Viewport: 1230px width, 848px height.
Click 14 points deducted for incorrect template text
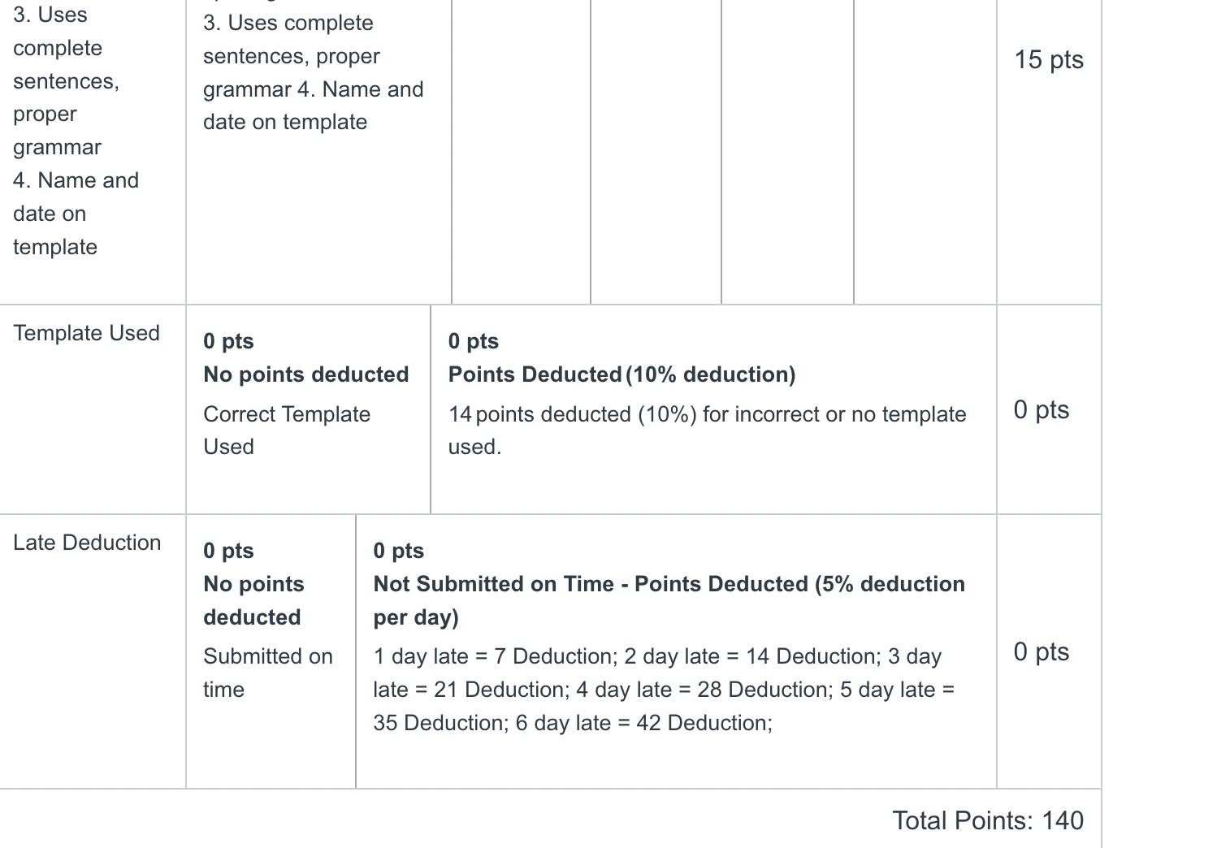(707, 430)
